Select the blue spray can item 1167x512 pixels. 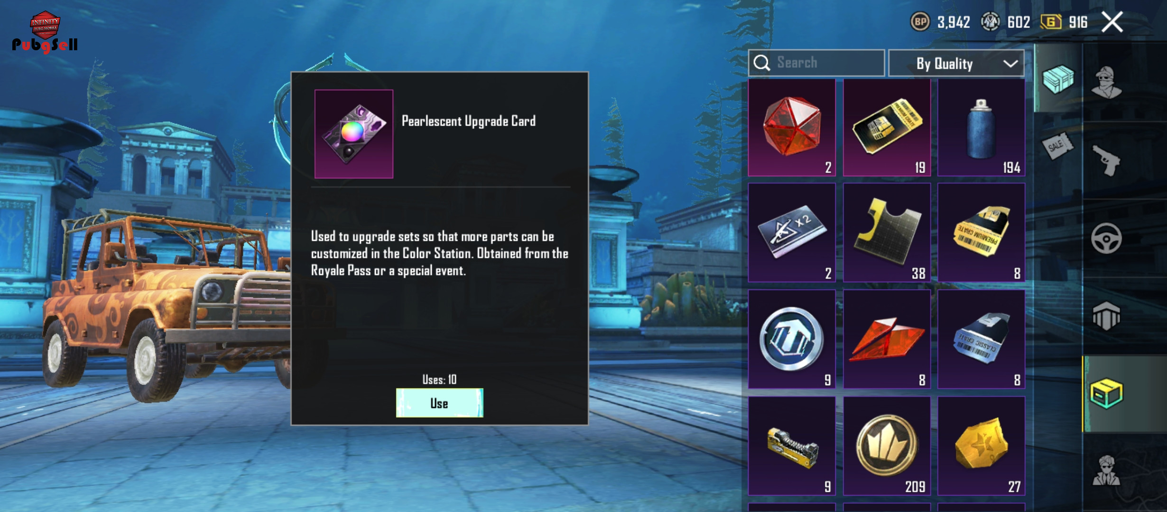pyautogui.click(x=981, y=128)
